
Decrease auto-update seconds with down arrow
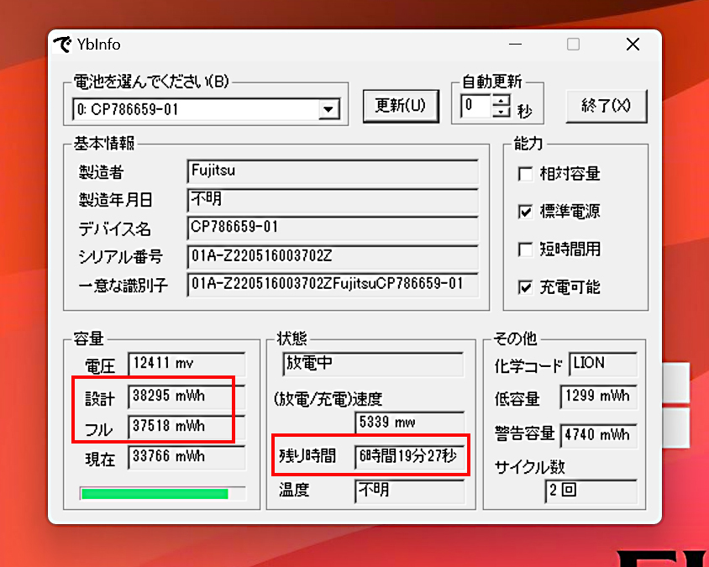click(x=501, y=111)
